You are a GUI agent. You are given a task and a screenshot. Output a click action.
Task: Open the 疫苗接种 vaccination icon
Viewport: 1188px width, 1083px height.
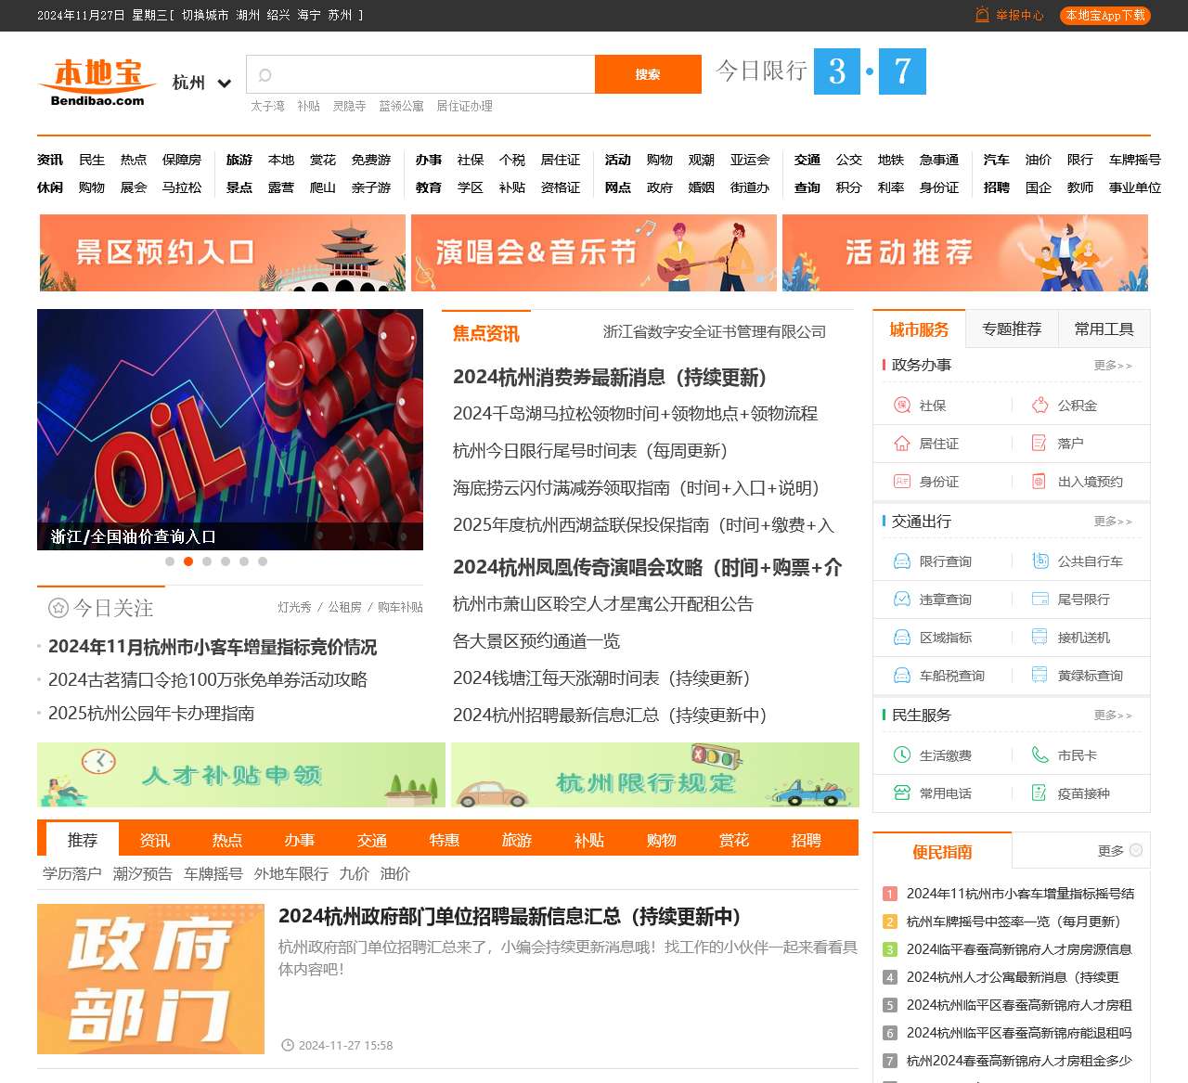point(1038,793)
